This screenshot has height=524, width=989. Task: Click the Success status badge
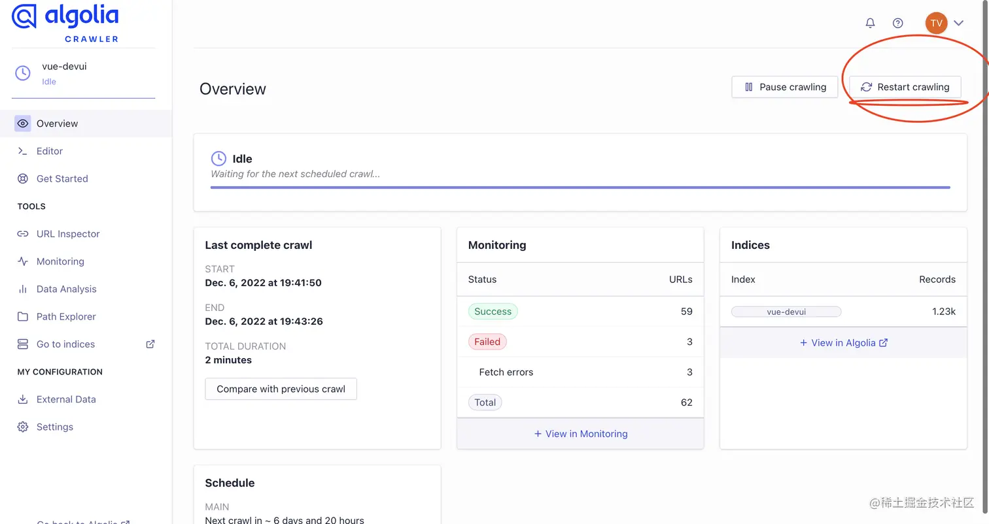[x=493, y=312]
